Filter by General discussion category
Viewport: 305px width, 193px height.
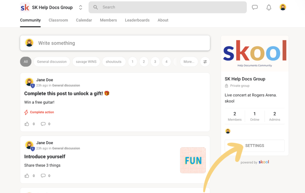coord(52,62)
